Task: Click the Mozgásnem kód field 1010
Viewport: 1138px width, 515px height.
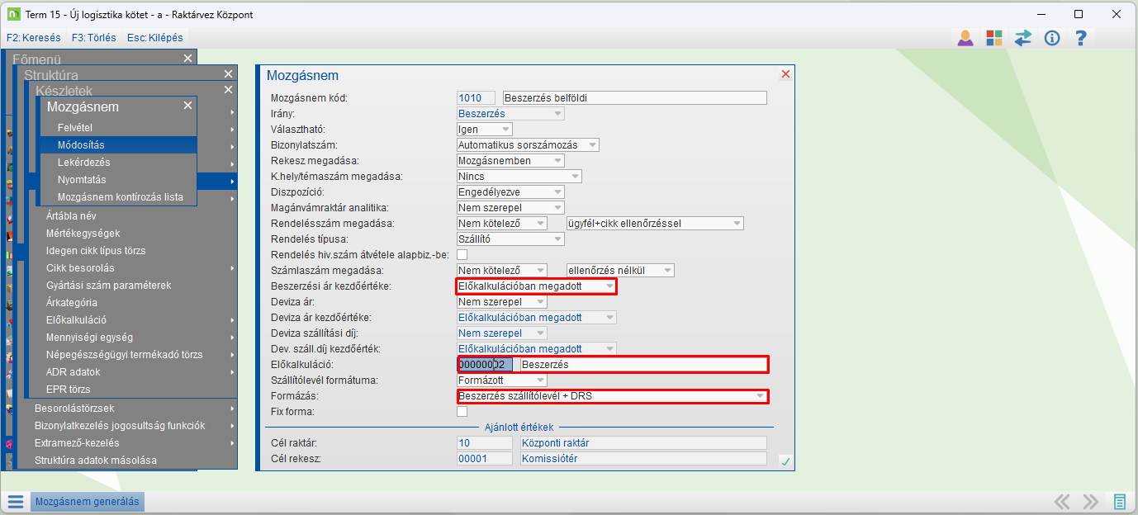Action: (476, 97)
